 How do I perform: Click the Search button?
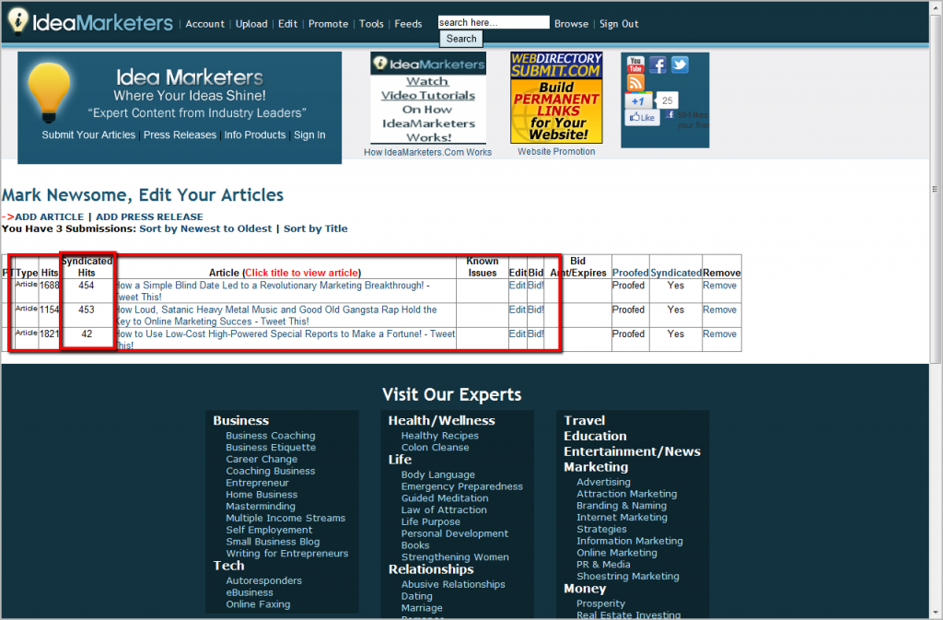(460, 39)
